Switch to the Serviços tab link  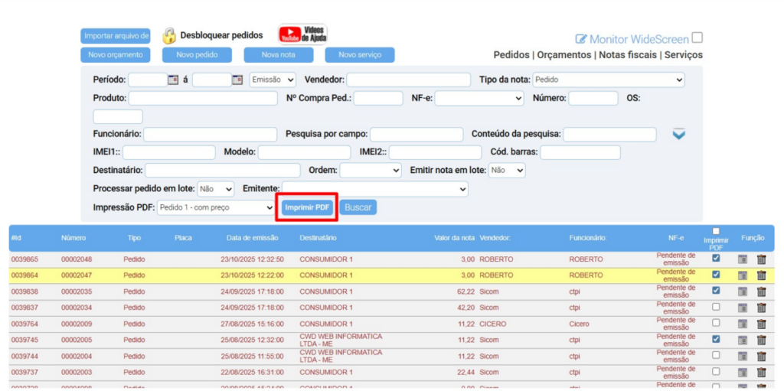coord(684,55)
